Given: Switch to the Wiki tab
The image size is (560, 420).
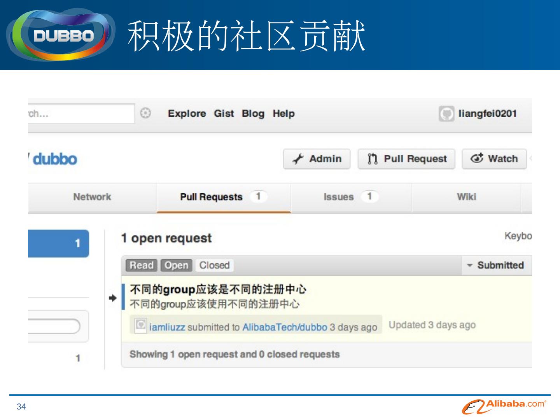Looking at the screenshot, I should click(x=466, y=197).
